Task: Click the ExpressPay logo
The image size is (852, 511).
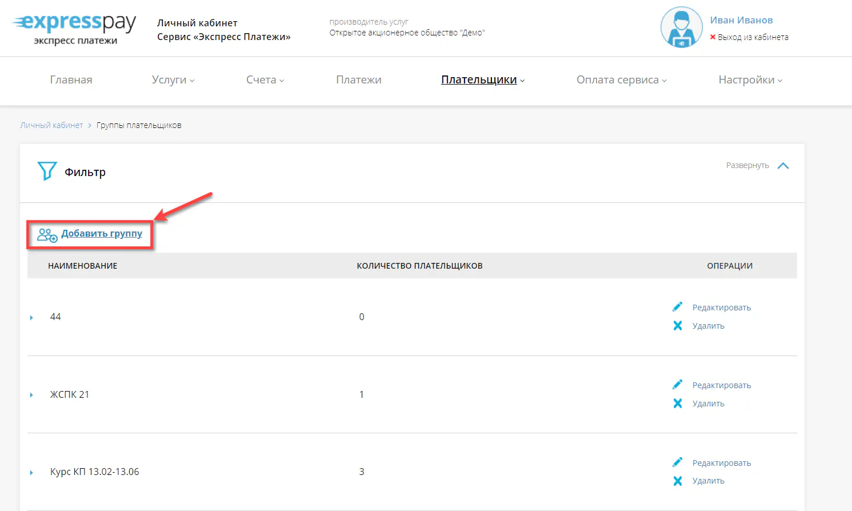Action: tap(74, 29)
